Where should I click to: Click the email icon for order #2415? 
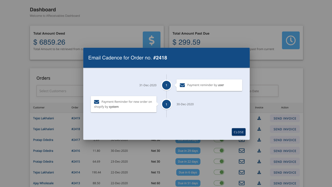click(241, 161)
